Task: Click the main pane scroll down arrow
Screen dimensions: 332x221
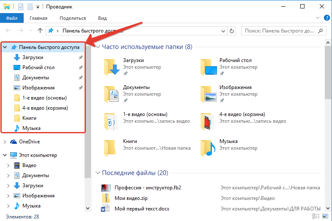Action: (x=328, y=208)
